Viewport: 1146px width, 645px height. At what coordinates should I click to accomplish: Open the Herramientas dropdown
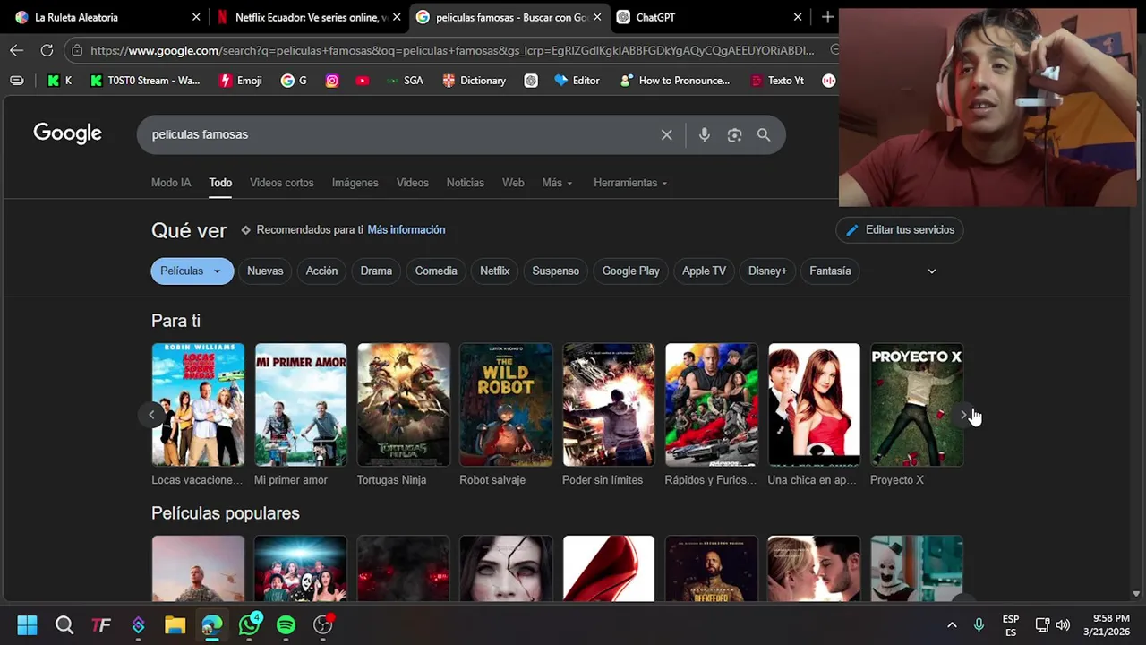(630, 183)
